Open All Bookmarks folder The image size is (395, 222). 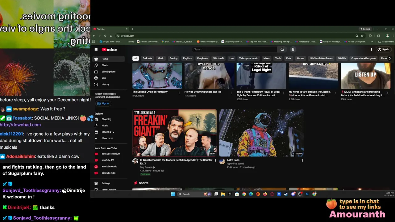pos(386,42)
